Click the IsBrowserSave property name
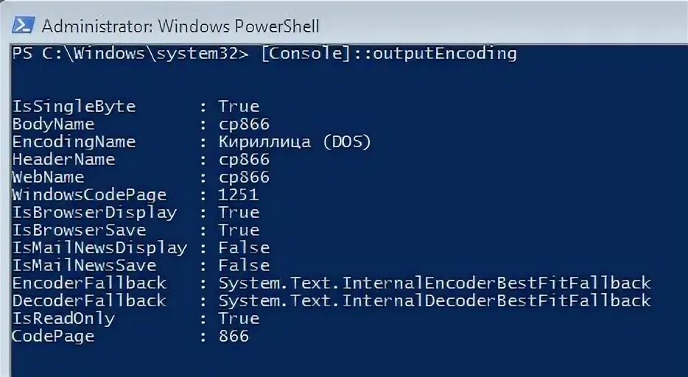Viewport: 688px width, 377px height. (x=79, y=230)
